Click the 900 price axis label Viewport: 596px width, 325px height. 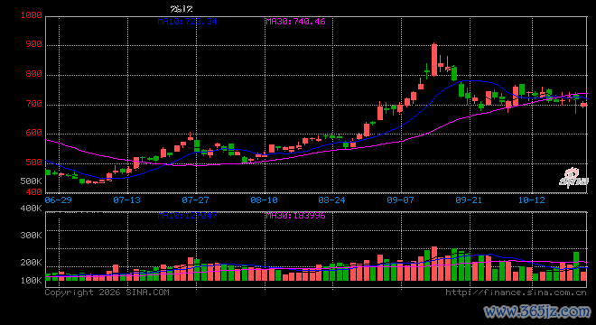[x=33, y=44]
